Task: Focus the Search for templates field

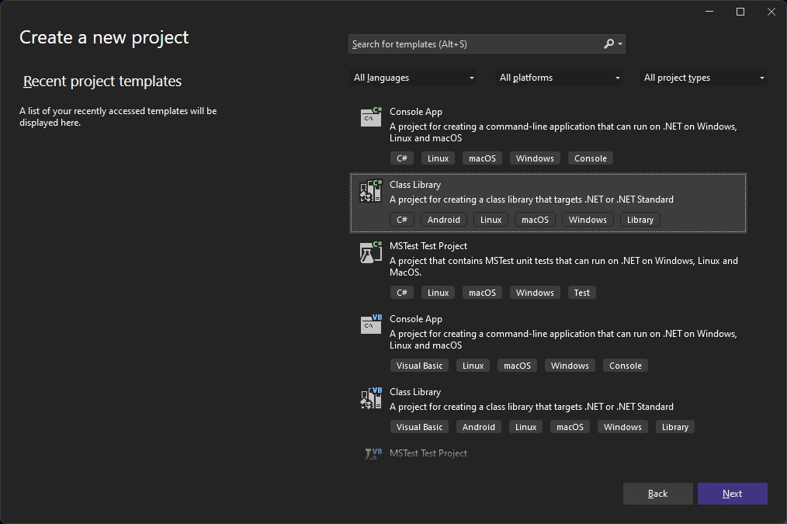Action: click(473, 44)
